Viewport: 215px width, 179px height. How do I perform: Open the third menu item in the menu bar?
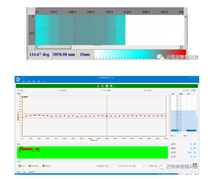[34, 81]
